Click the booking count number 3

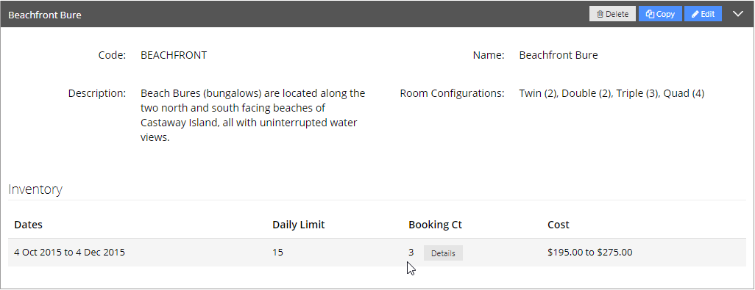411,252
